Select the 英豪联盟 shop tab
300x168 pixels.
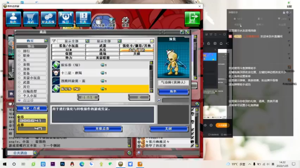click(x=103, y=58)
